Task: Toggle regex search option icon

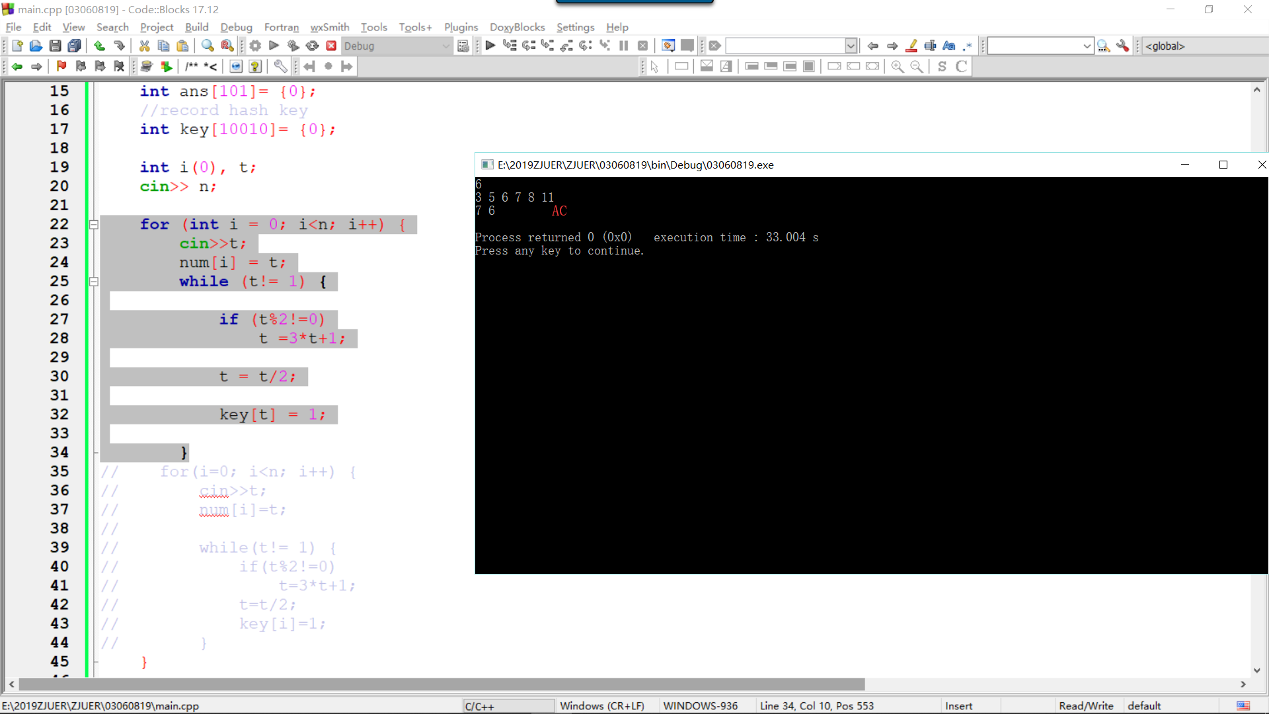Action: pyautogui.click(x=968, y=46)
